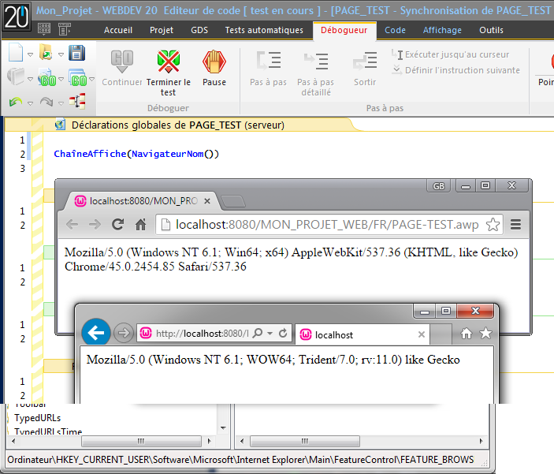
Task: Expand the redo history dropdown
Action: pos(61,103)
